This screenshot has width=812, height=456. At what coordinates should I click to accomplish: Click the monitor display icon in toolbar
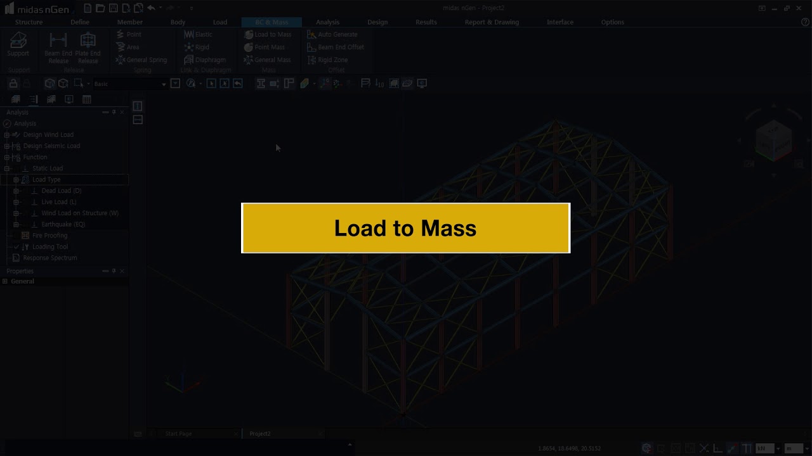click(422, 84)
